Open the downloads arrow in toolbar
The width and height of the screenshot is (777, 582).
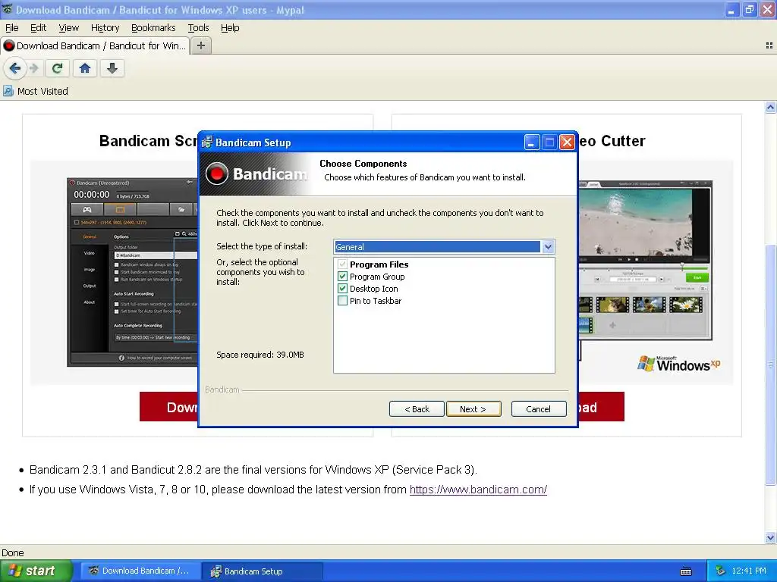pos(112,68)
